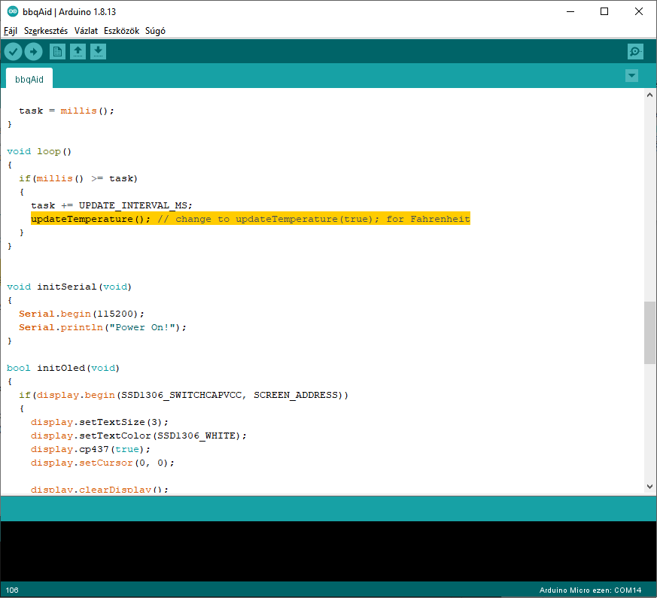The image size is (657, 598).
Task: Click inside the black console output area
Action: pos(328,551)
